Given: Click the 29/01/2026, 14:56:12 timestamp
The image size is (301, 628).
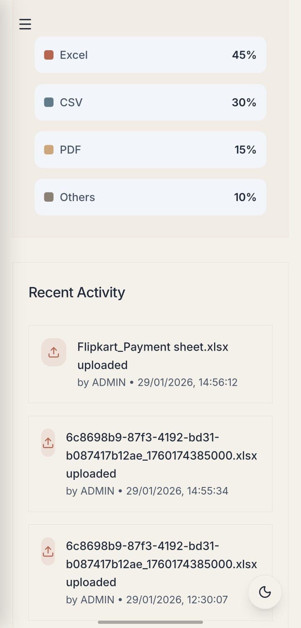Looking at the screenshot, I should [187, 382].
